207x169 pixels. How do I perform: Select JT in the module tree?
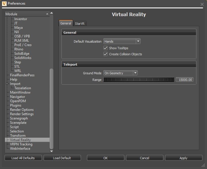(16, 23)
